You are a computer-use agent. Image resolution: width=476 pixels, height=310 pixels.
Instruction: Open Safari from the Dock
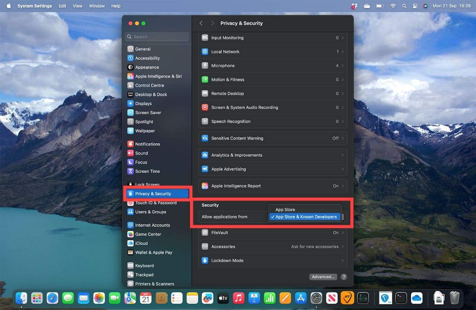coord(52,298)
